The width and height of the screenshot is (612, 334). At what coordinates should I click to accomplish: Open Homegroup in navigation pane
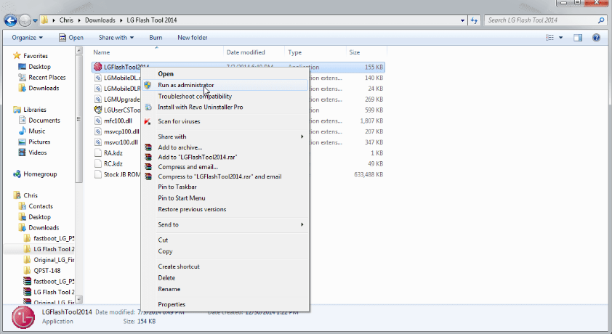[40, 174]
